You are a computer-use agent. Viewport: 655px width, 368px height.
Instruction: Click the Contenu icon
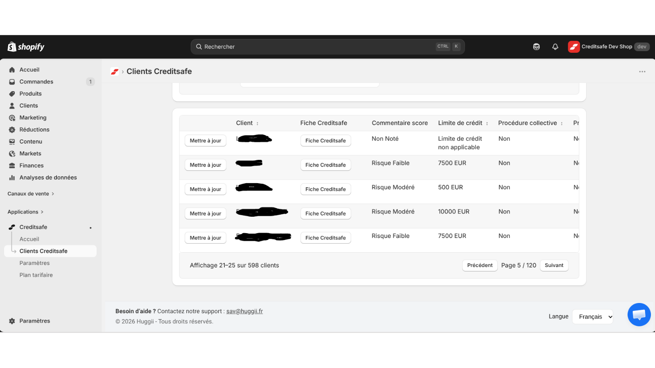click(x=12, y=141)
